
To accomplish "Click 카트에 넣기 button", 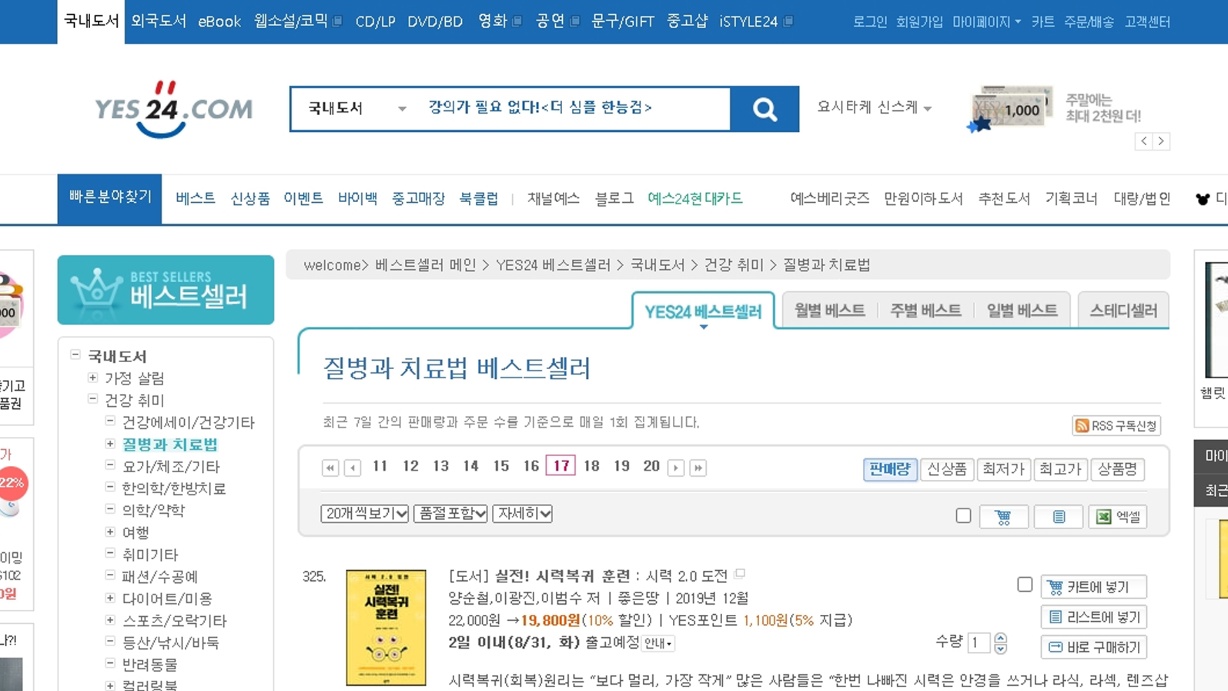I will pos(1094,587).
